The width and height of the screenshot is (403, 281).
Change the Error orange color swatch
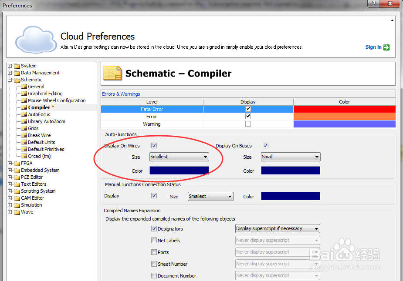point(344,117)
